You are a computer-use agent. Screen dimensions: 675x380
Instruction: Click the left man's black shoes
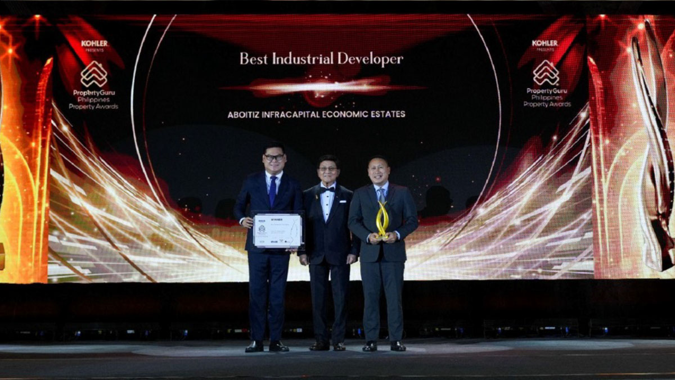(x=267, y=346)
